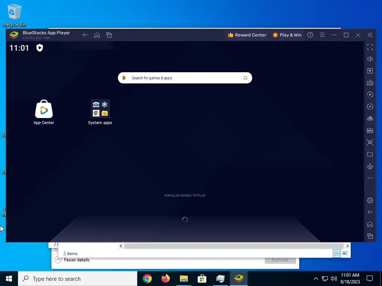Go back using the title bar arrow
This screenshot has height=286, width=382.
85,35
